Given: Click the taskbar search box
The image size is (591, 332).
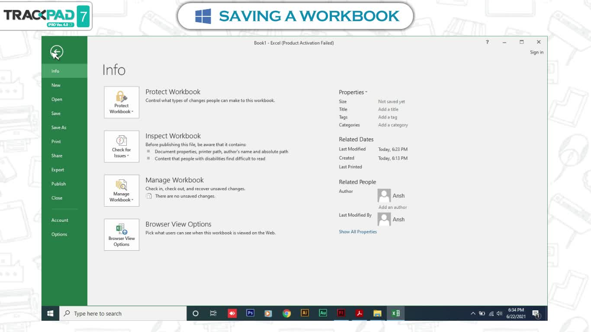Looking at the screenshot, I should 123,313.
